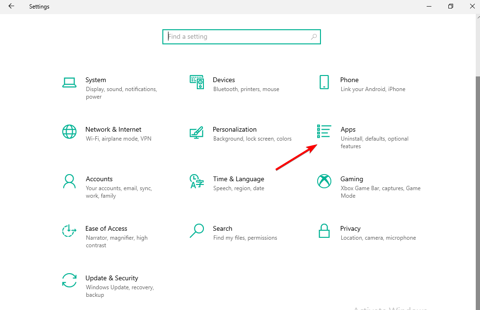This screenshot has width=480, height=310.
Task: Click the Network & Internet globe icon
Action: (69, 132)
